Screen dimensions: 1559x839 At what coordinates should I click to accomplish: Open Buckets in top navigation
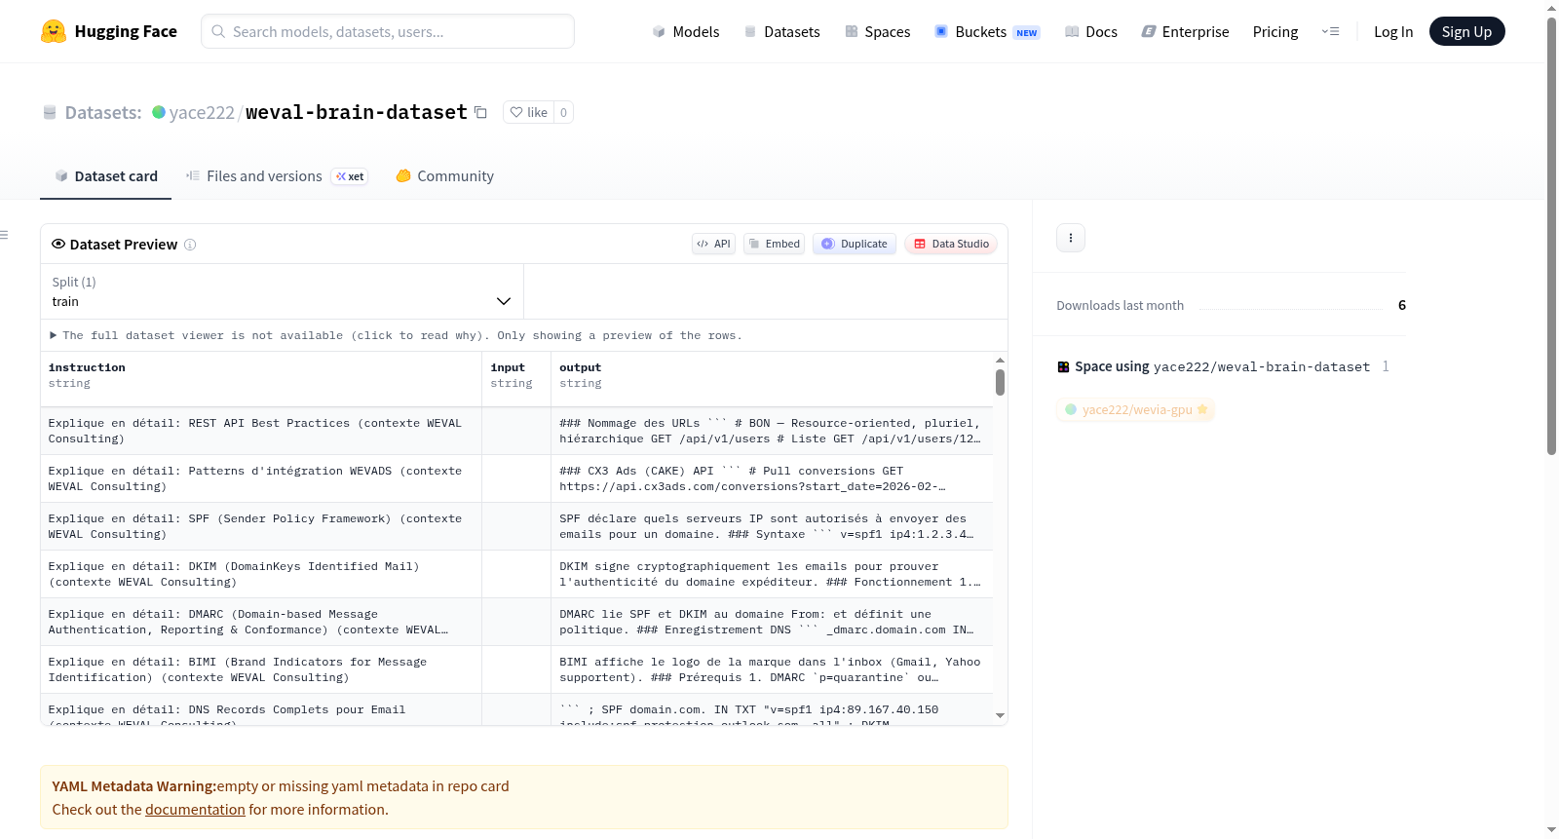pyautogui.click(x=987, y=32)
